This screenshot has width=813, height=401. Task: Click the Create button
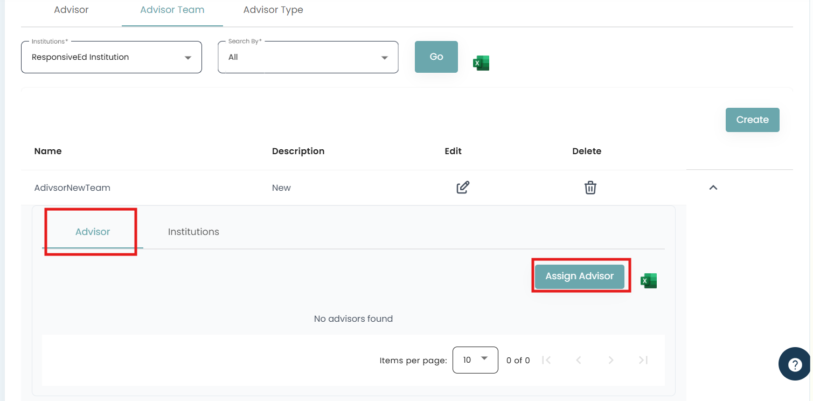pos(752,120)
